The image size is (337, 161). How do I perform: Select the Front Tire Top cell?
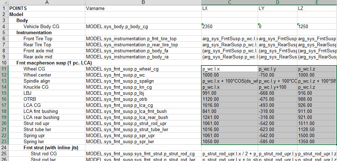tap(47, 39)
